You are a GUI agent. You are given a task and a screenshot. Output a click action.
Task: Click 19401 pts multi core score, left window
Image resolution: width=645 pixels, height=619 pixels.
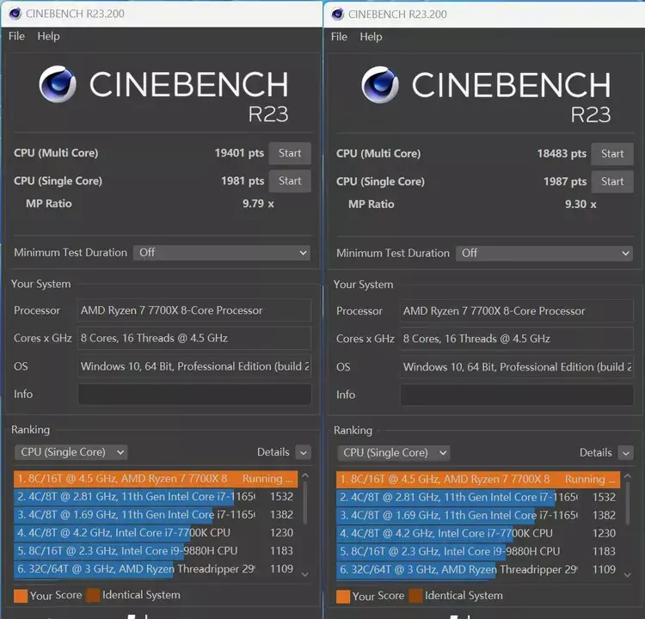pyautogui.click(x=239, y=153)
